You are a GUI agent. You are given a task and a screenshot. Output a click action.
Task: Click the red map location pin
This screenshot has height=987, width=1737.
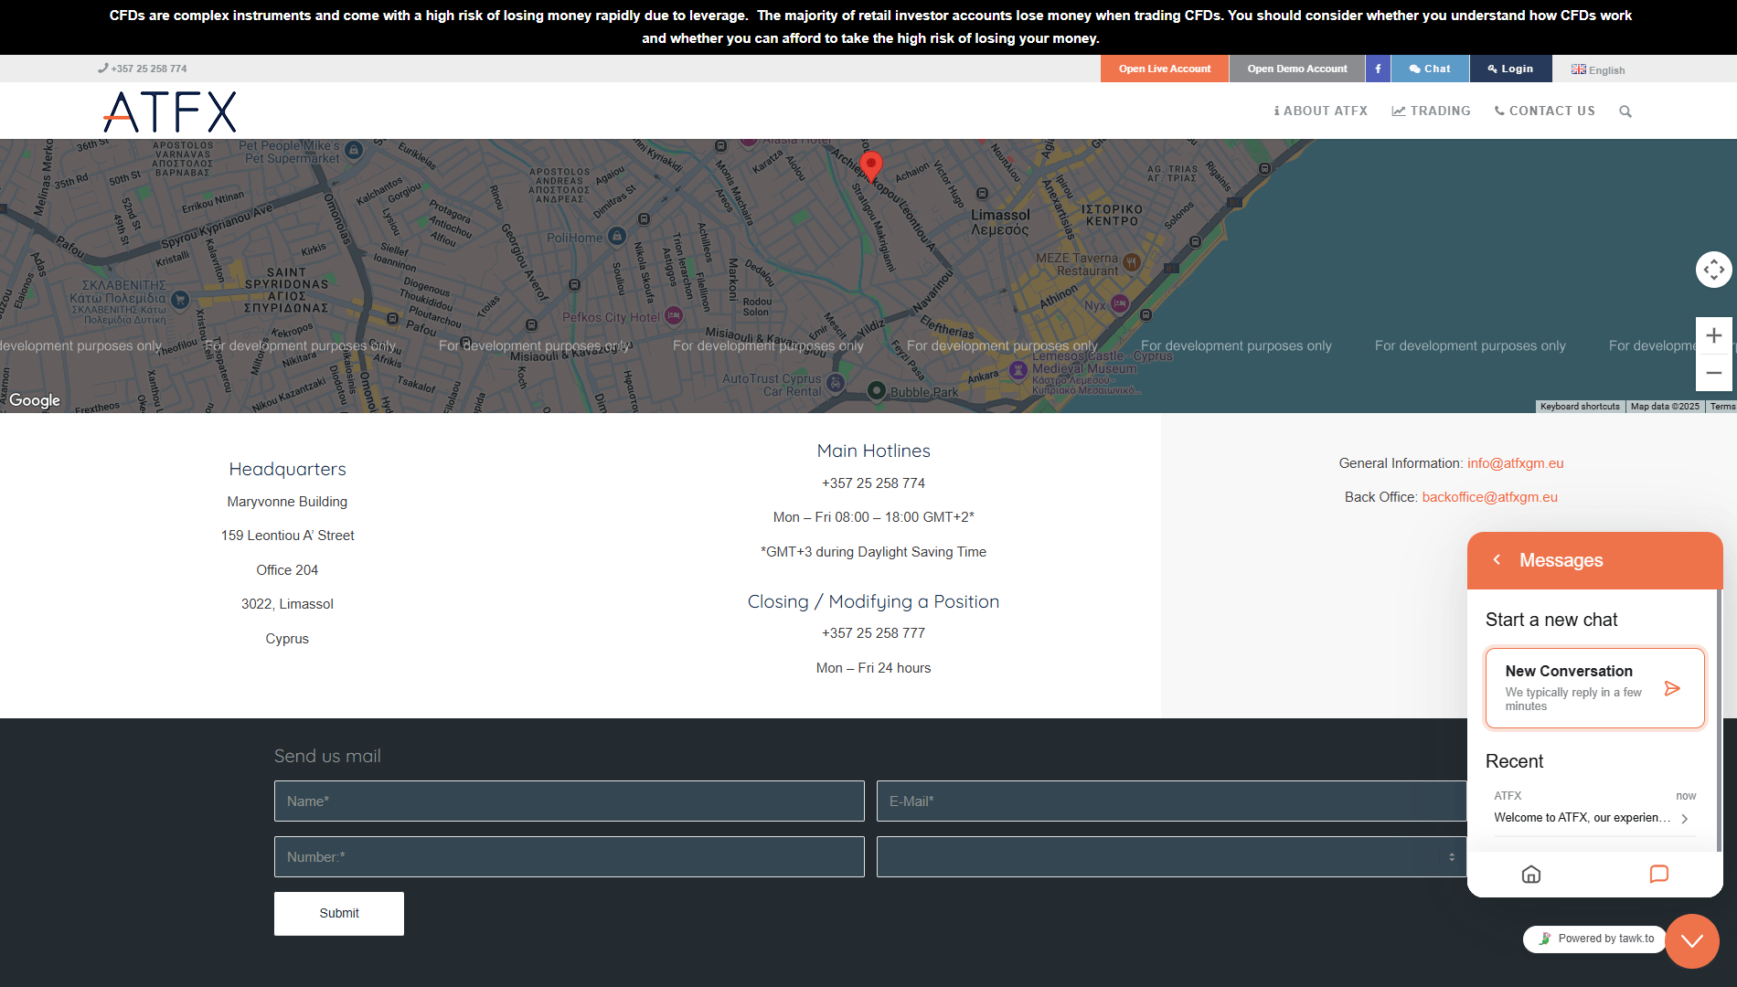pos(871,165)
